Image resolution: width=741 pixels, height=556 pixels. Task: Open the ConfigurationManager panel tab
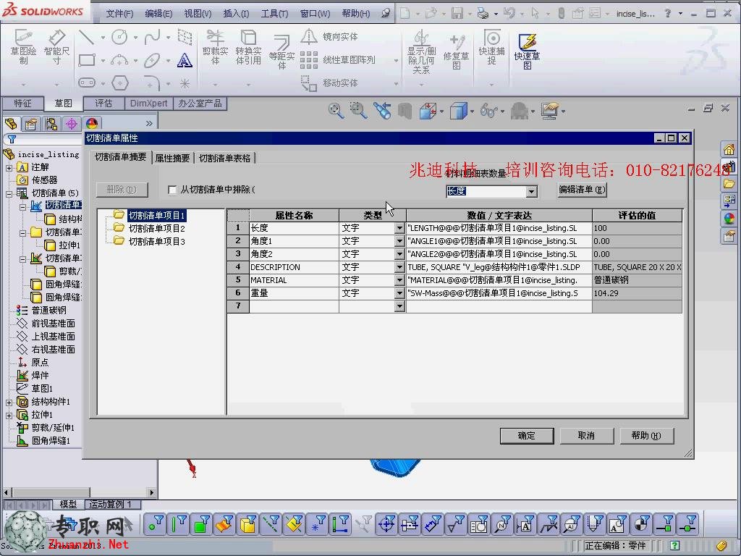[x=51, y=124]
